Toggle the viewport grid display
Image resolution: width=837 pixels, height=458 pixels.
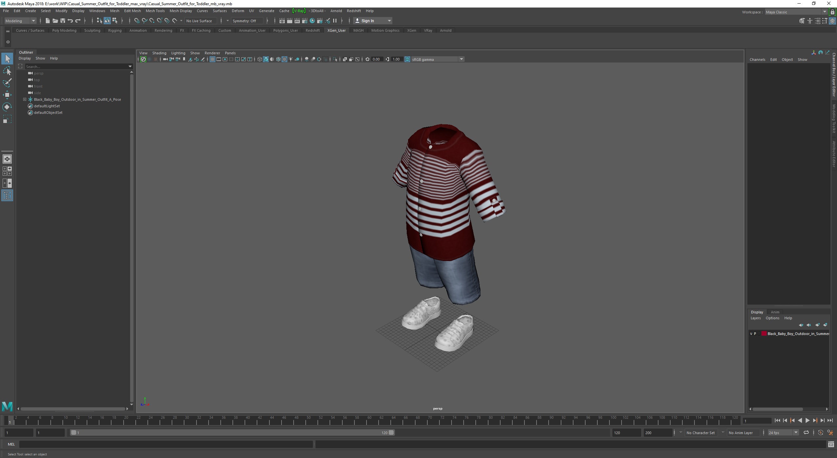tap(213, 59)
